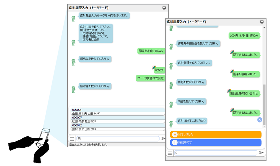
Task: Open the hamburger menu in right chat window
Action: point(170,153)
